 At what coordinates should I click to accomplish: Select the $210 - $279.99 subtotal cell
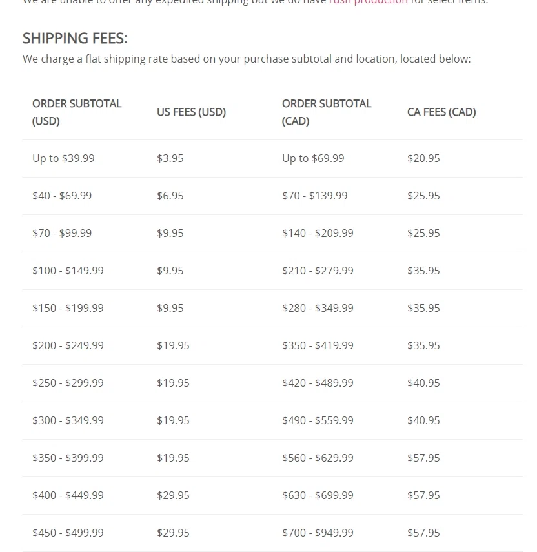[x=318, y=271]
